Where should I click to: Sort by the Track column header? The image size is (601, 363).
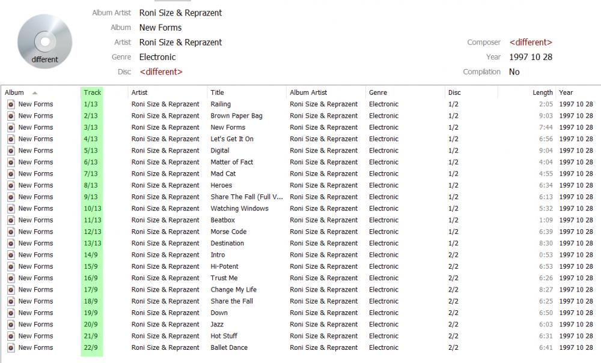92,92
